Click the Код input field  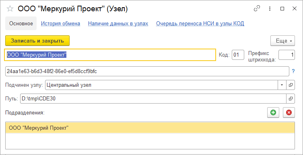coord(238,55)
